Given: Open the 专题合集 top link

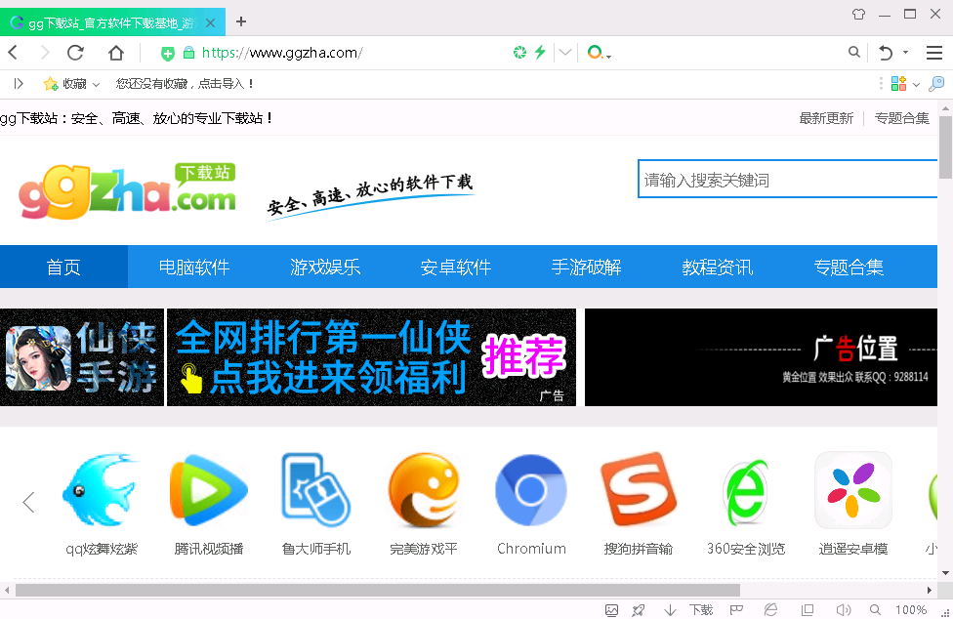Looking at the screenshot, I should (x=902, y=118).
